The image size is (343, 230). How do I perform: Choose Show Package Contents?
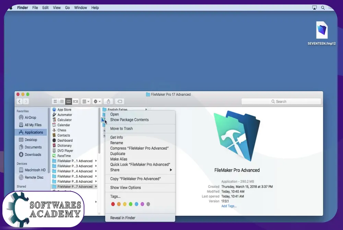[x=140, y=120]
